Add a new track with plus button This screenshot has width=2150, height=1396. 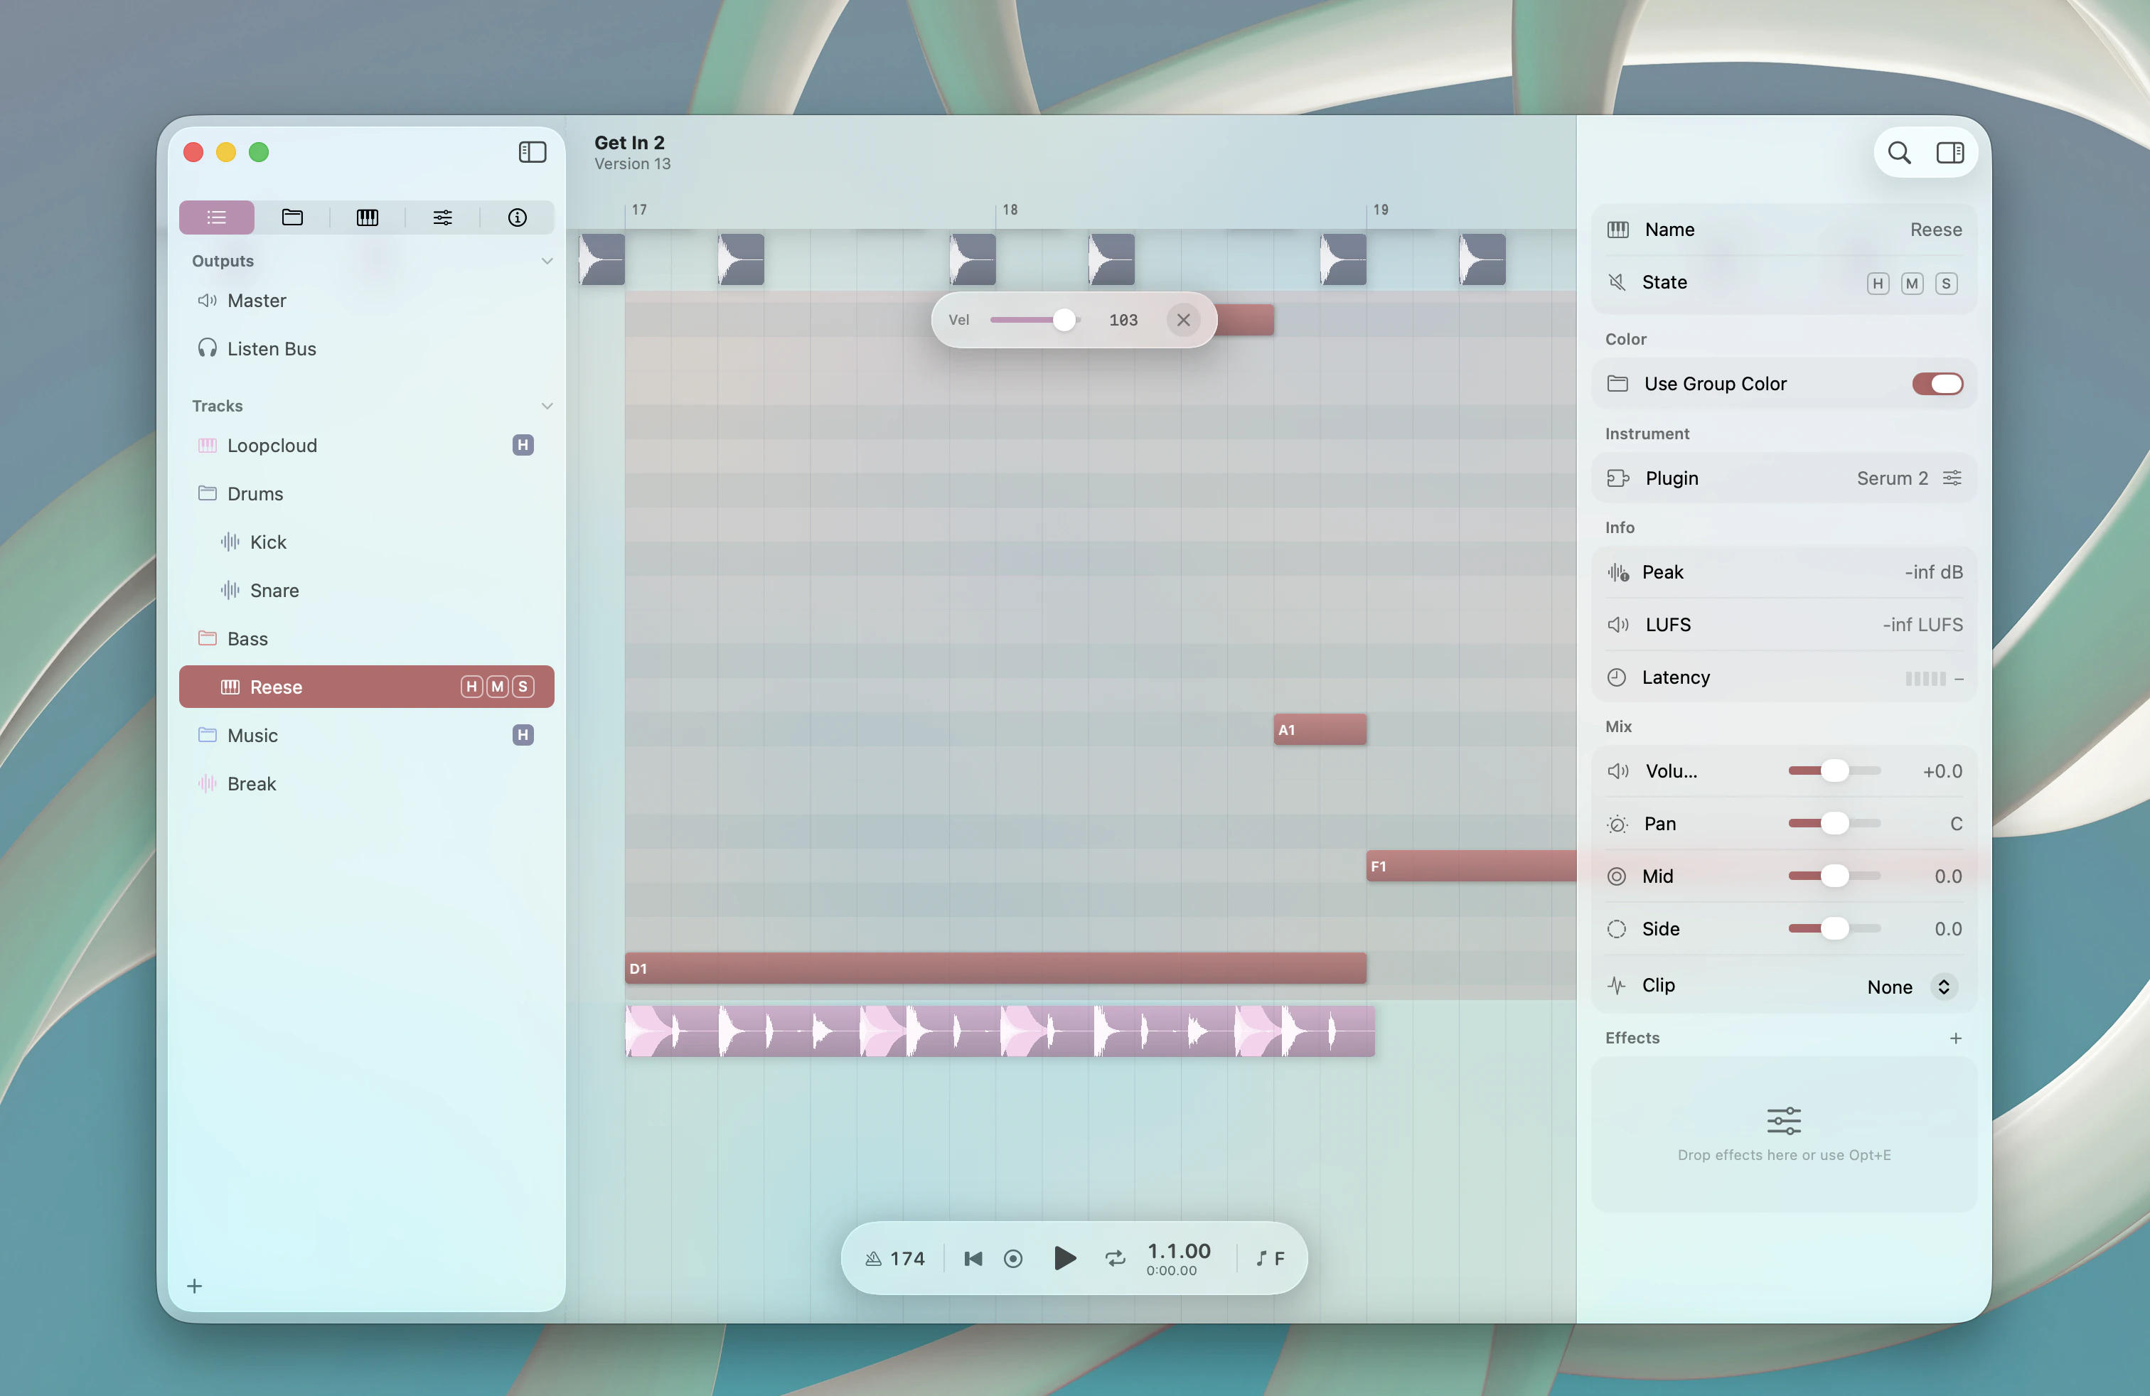(194, 1286)
